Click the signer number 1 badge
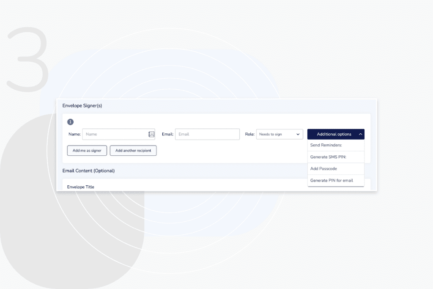This screenshot has height=289, width=433. point(71,122)
